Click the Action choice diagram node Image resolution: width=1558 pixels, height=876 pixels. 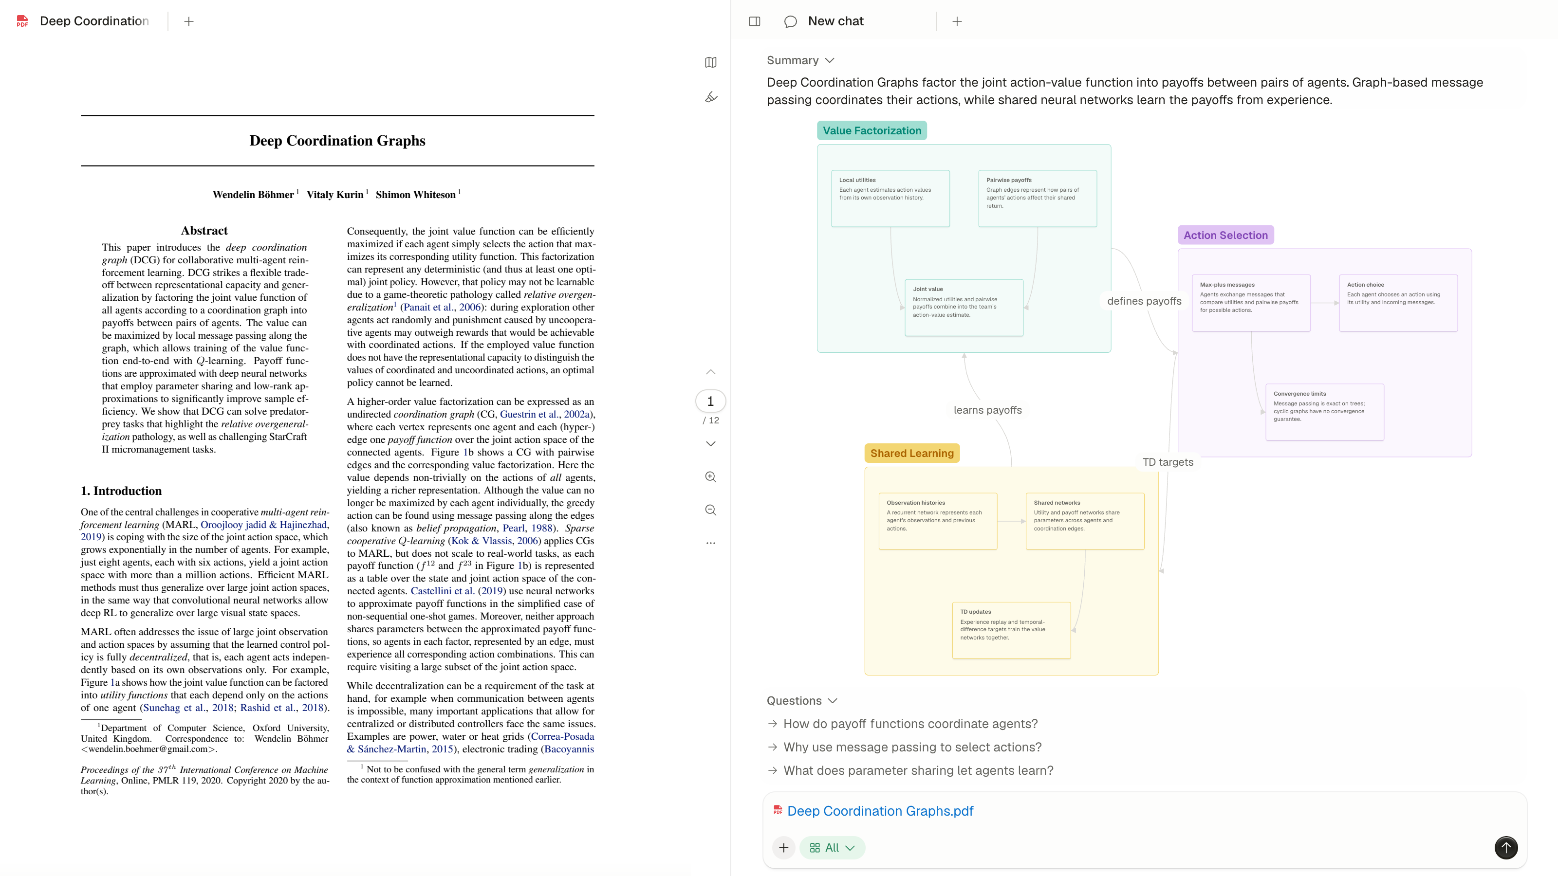[1398, 304]
